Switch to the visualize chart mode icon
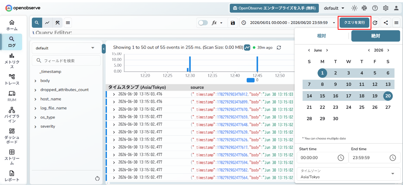The image size is (403, 185). (x=47, y=23)
